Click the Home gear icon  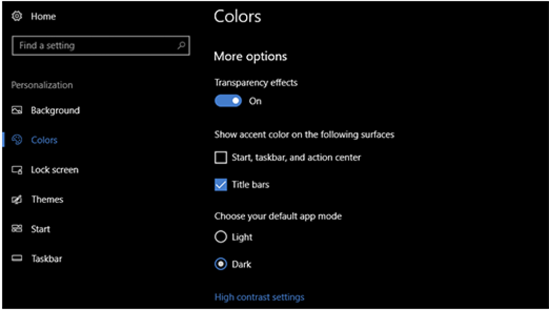17,16
